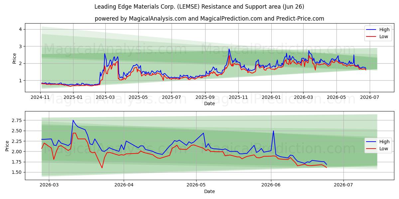399x199 pixels.
Task: Click the June 2026 high spike in bottom chart
Action: 273,131
